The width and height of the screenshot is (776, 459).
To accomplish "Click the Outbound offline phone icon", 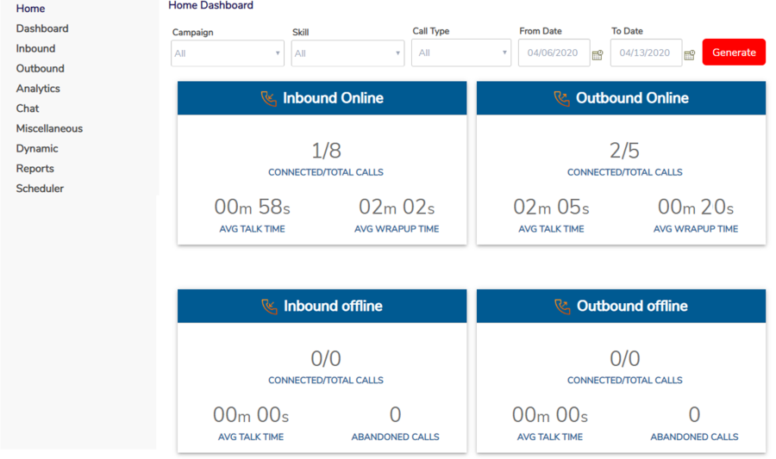I will (562, 307).
